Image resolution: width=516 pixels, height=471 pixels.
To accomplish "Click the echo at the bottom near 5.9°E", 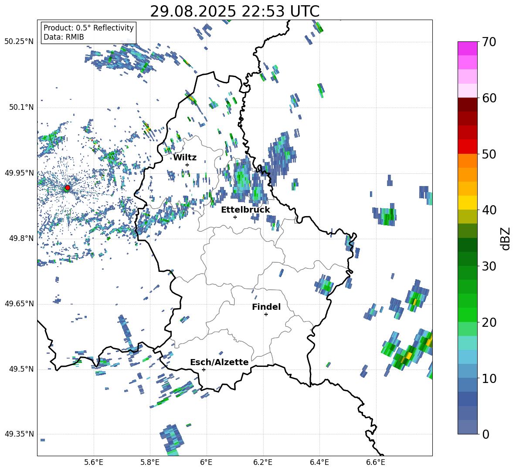I will coord(172,440).
